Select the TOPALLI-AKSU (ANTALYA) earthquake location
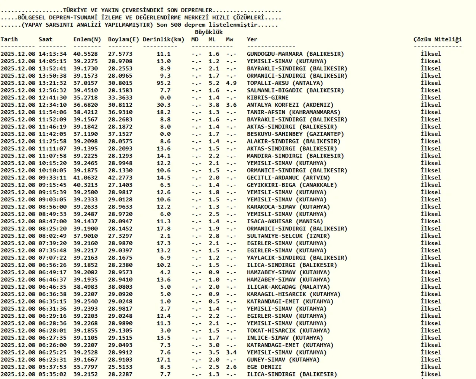 coord(285,83)
